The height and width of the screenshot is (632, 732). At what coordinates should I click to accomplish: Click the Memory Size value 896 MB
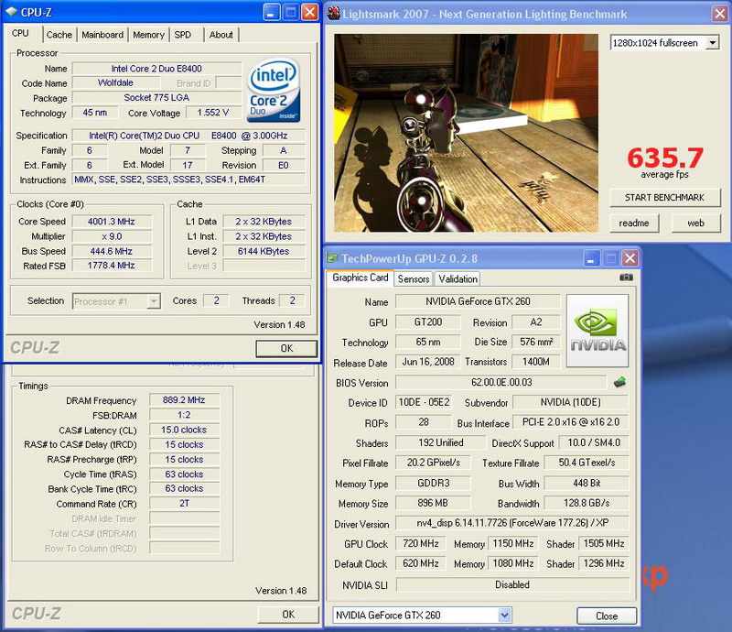click(433, 503)
